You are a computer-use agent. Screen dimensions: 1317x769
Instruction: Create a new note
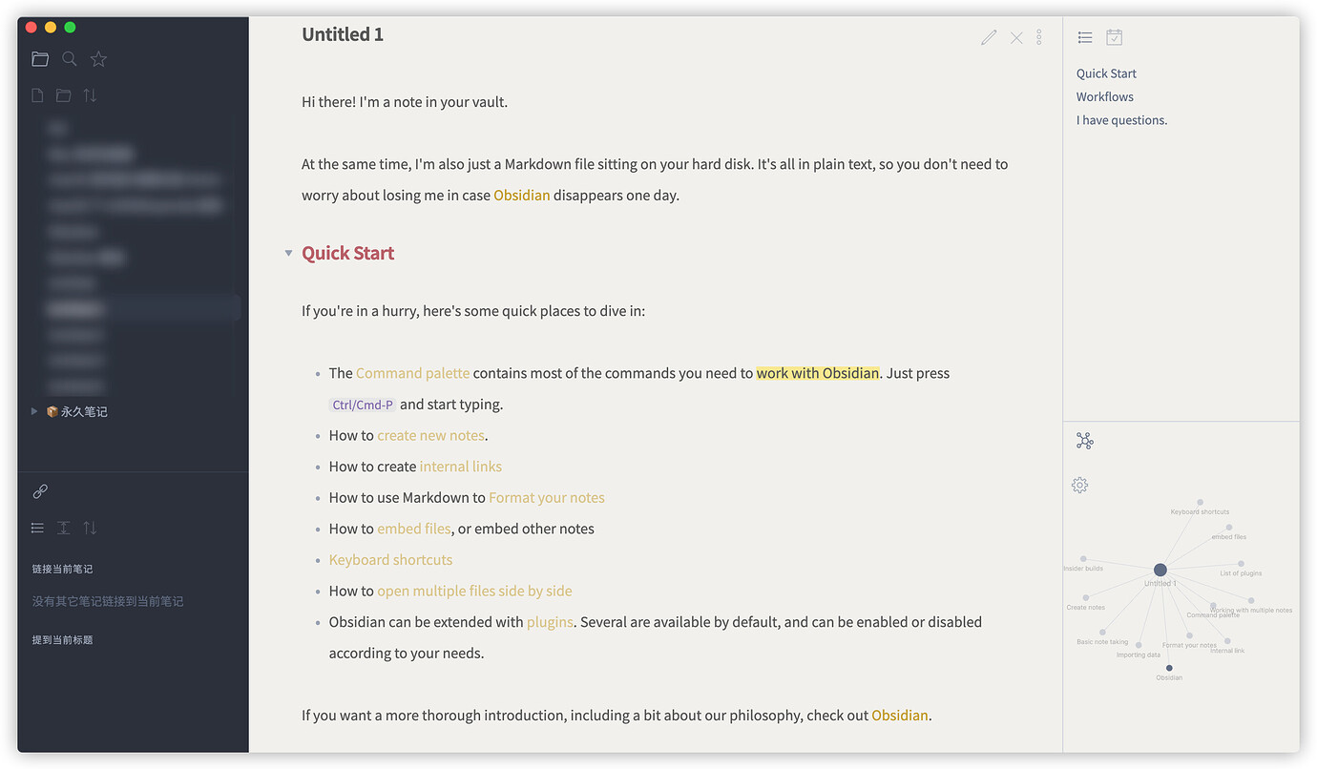pos(36,94)
